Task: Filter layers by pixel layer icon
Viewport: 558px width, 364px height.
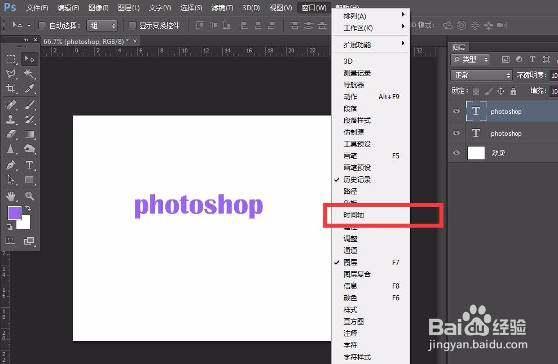Action: 506,59
